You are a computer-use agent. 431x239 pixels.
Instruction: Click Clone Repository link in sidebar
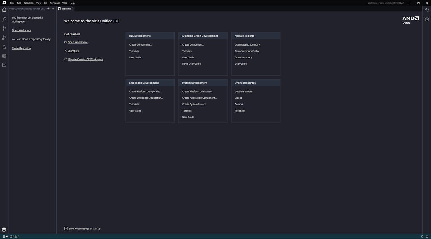[x=22, y=48]
